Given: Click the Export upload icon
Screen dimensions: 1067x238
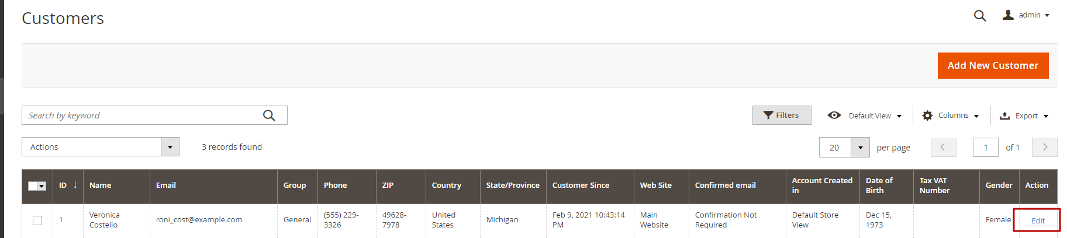Looking at the screenshot, I should (1004, 116).
